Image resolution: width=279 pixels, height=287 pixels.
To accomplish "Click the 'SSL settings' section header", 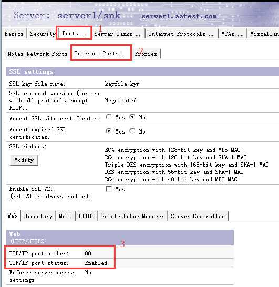I will (x=143, y=71).
